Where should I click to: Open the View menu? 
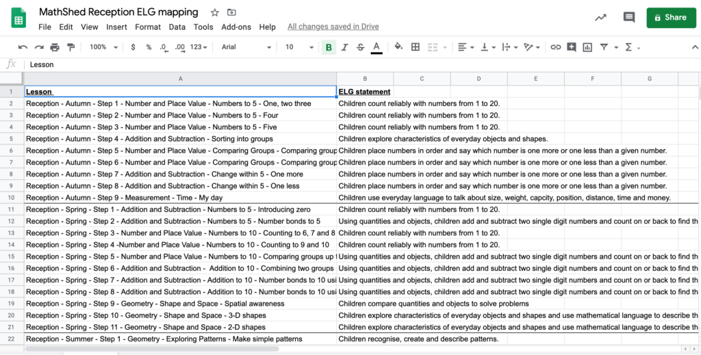90,27
